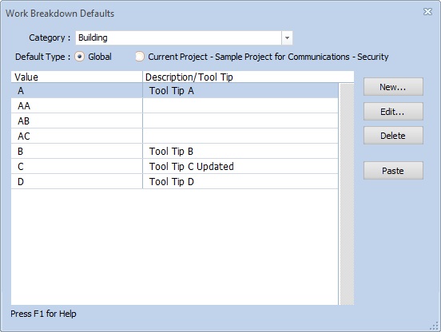Screen dimensions: 441x332
Task: Click the Paste button
Action: [x=393, y=171]
